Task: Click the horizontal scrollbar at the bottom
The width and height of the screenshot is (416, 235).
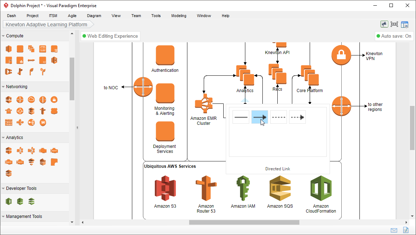Action: click(244, 222)
